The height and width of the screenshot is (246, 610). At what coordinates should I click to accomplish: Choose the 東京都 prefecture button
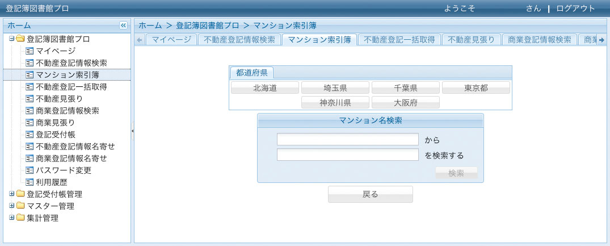click(x=476, y=87)
